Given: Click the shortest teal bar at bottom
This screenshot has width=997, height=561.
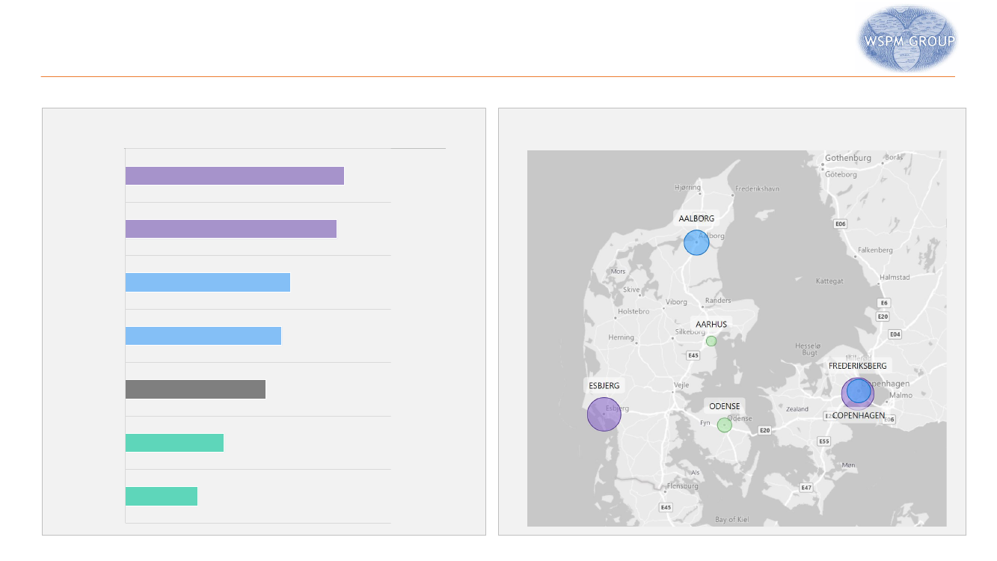Looking at the screenshot, I should (161, 497).
